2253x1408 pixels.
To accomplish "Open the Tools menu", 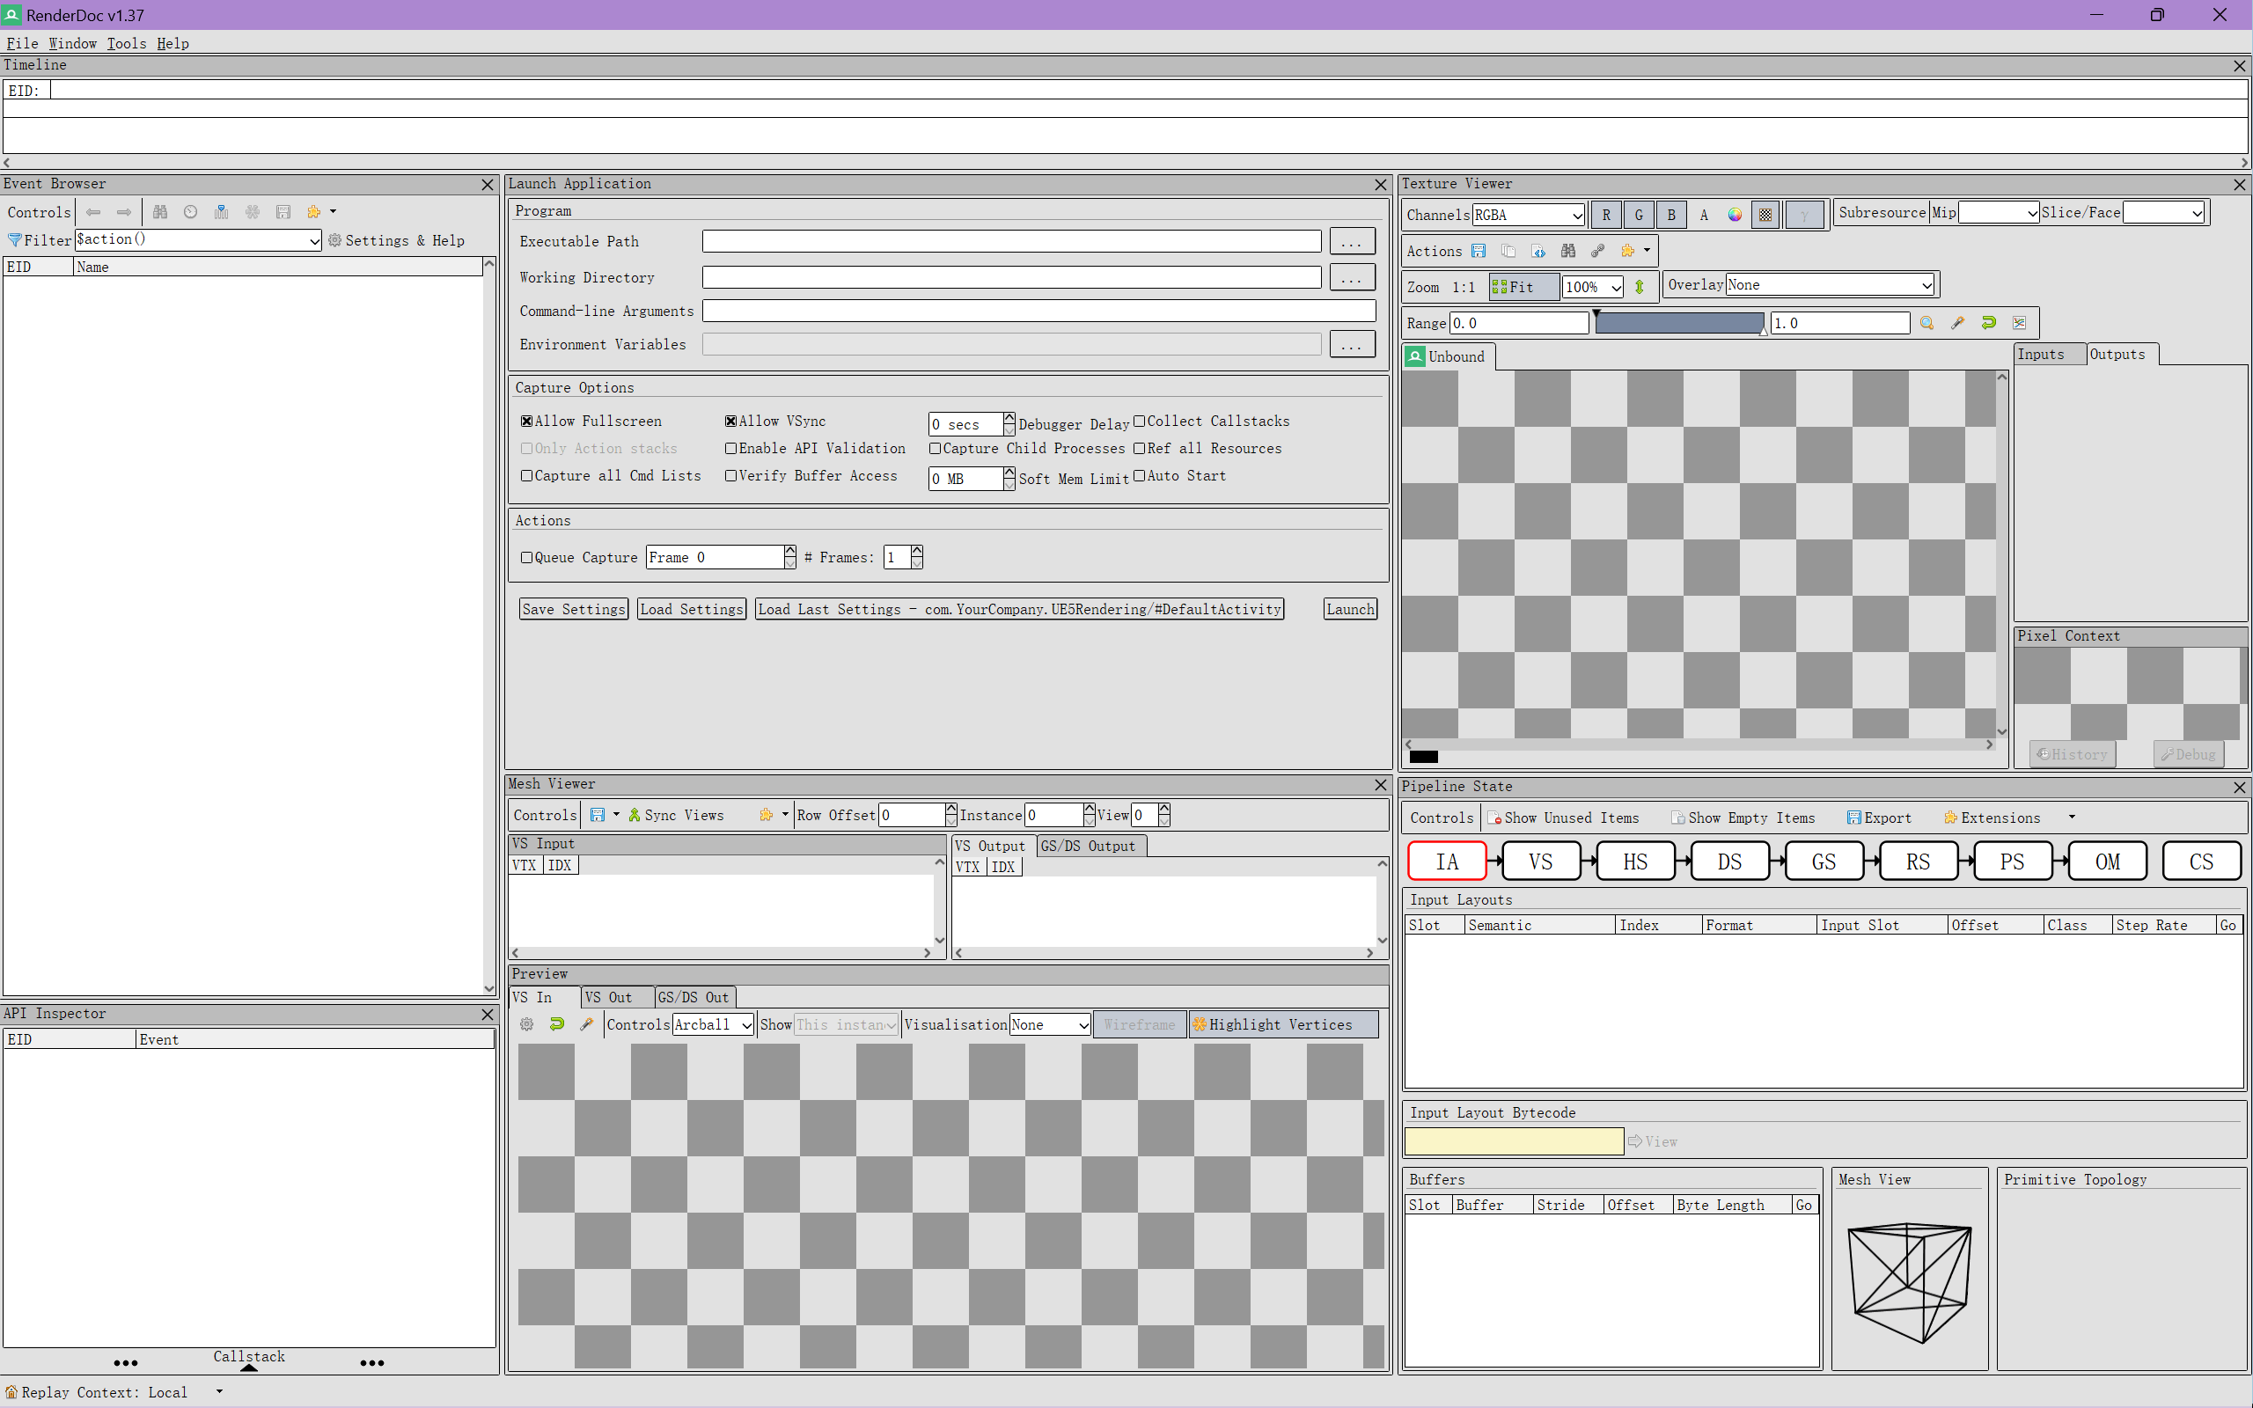I will [126, 44].
